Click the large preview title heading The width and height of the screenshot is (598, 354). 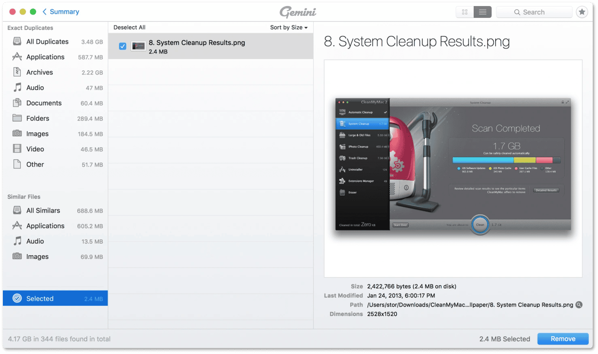(x=417, y=41)
